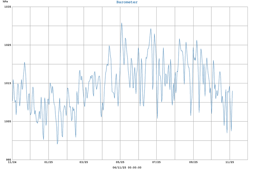Image resolution: width=254 pixels, height=169 pixels.
Task: Select the 995 y-axis label
Action: point(8,160)
